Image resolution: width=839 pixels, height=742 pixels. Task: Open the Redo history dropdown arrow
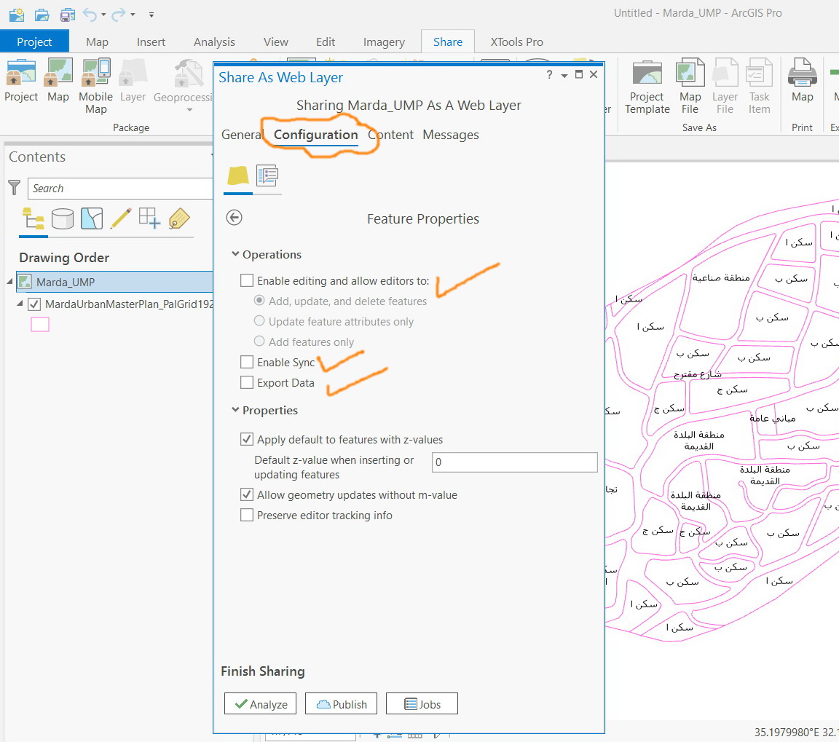tap(133, 15)
